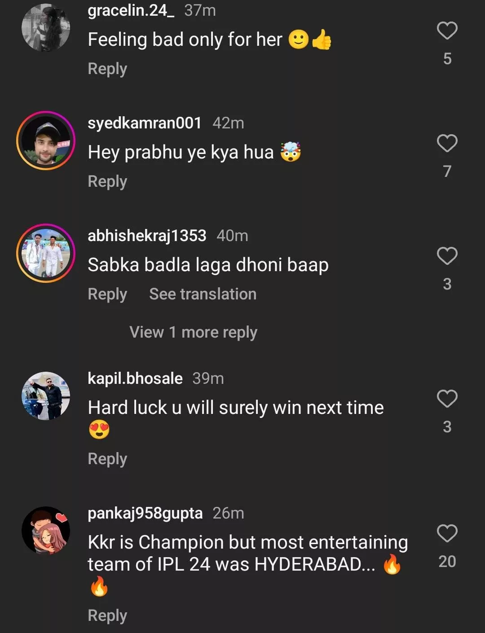Reply to syedkamran001's 'Hey prabhu' comment
Image resolution: width=485 pixels, height=633 pixels.
tap(107, 181)
